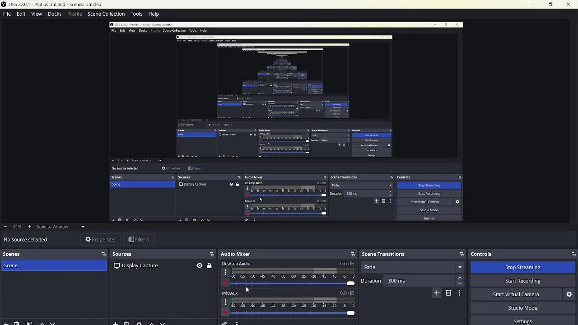Click the Desktop Audio volume slider
The height and width of the screenshot is (325, 578).
293,283
